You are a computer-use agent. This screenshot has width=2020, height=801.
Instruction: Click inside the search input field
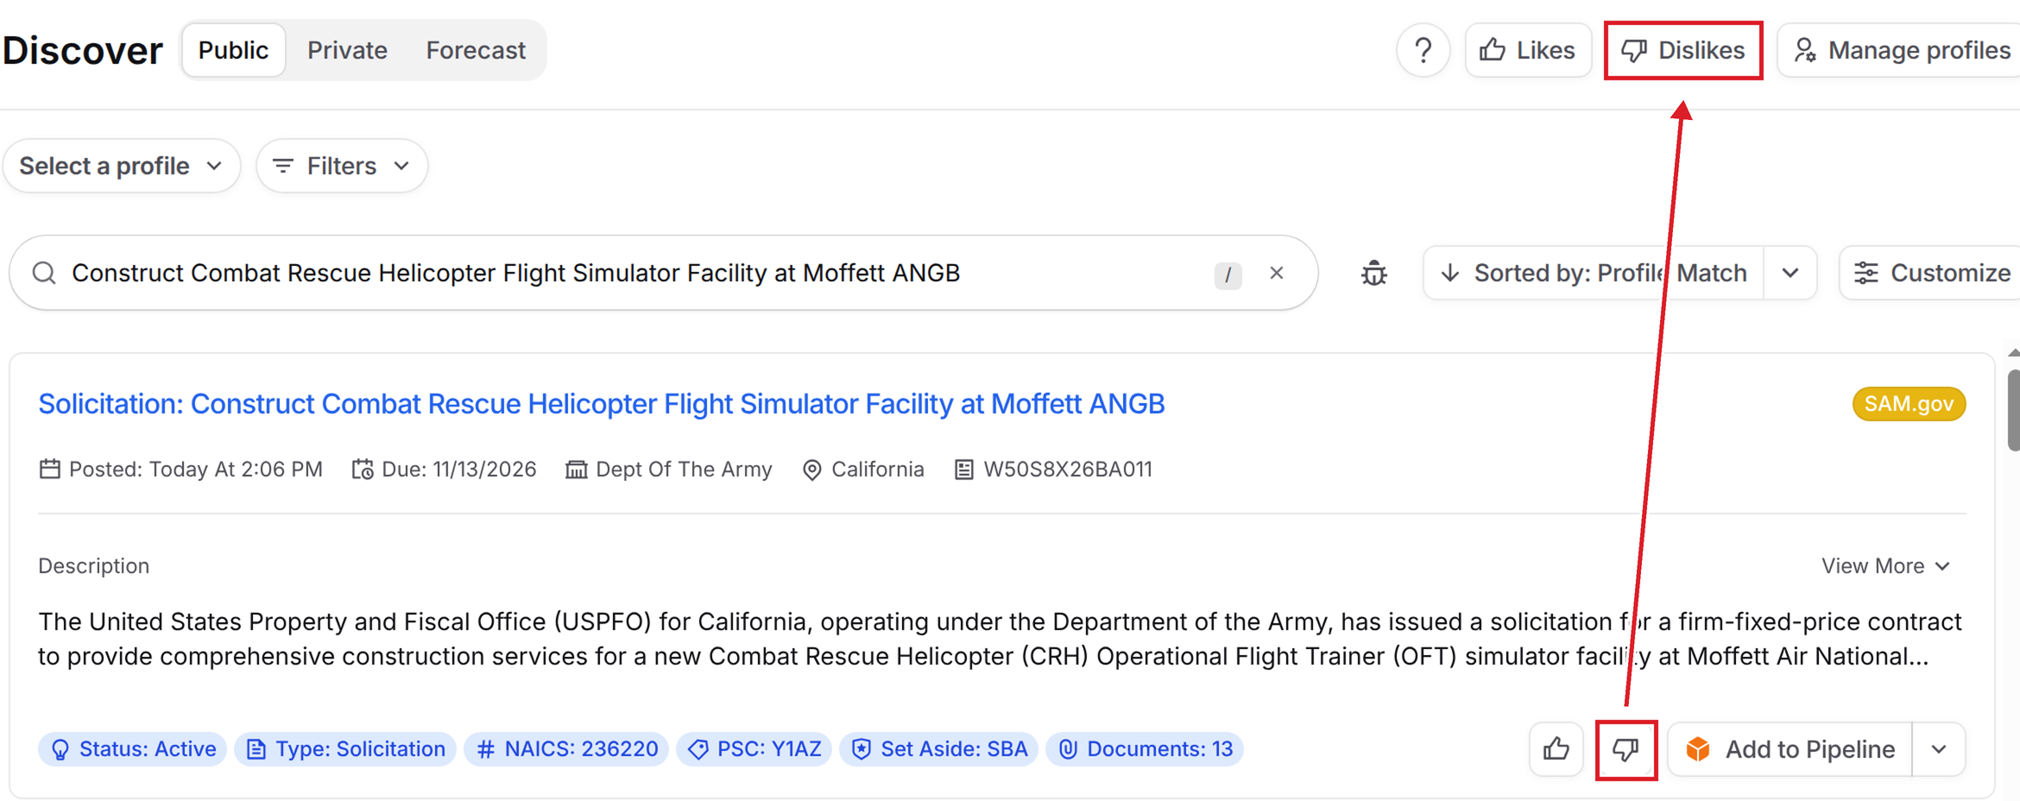(639, 273)
